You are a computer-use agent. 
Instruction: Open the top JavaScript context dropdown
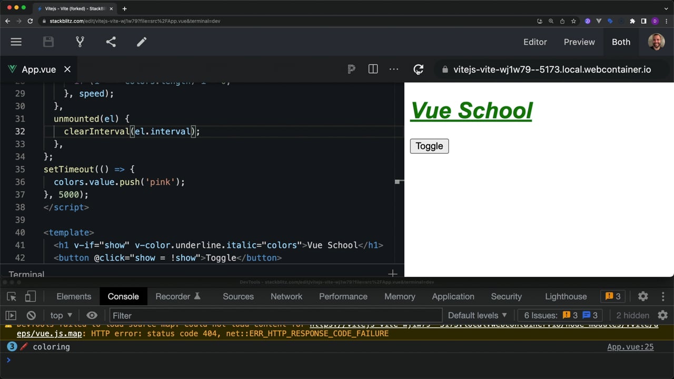click(61, 315)
